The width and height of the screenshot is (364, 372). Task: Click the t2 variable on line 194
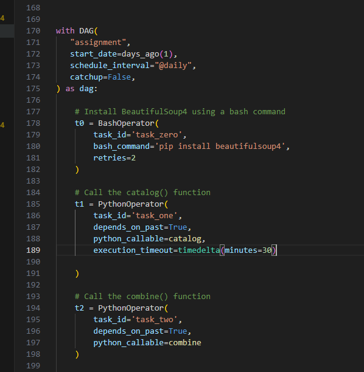click(x=79, y=308)
